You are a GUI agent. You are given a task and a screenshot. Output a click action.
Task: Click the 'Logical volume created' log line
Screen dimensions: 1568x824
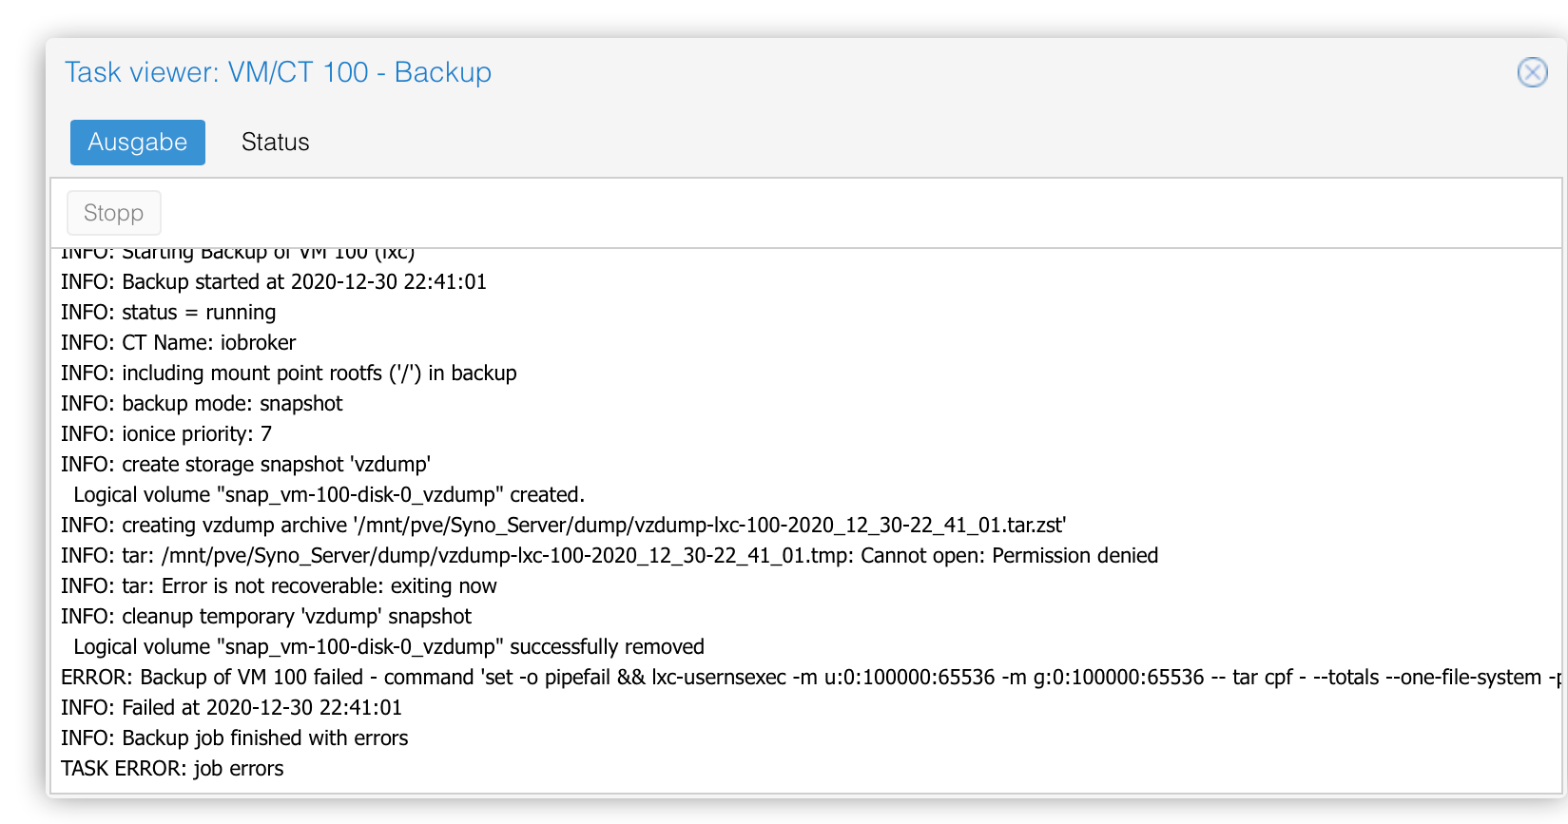click(x=329, y=495)
